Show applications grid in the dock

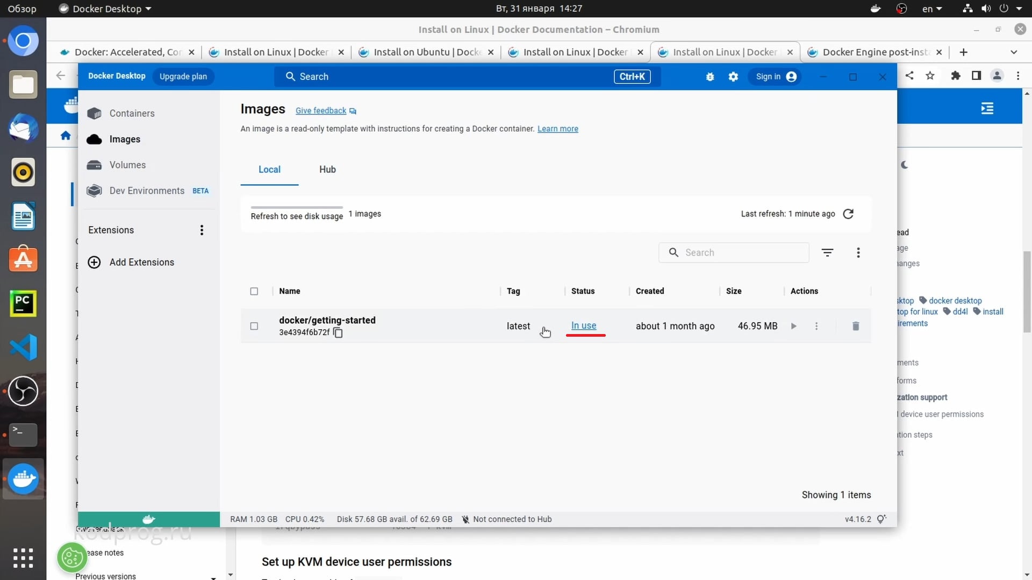pos(23,559)
